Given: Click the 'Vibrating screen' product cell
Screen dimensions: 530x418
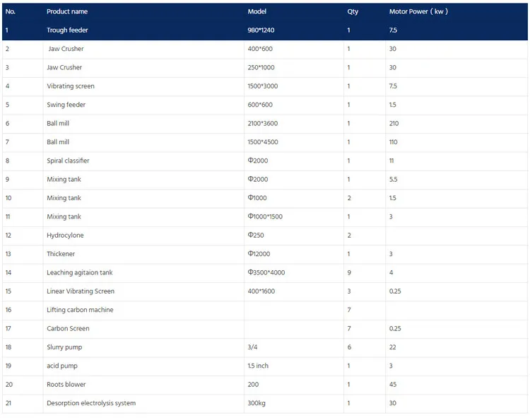Looking at the screenshot, I should point(70,86).
